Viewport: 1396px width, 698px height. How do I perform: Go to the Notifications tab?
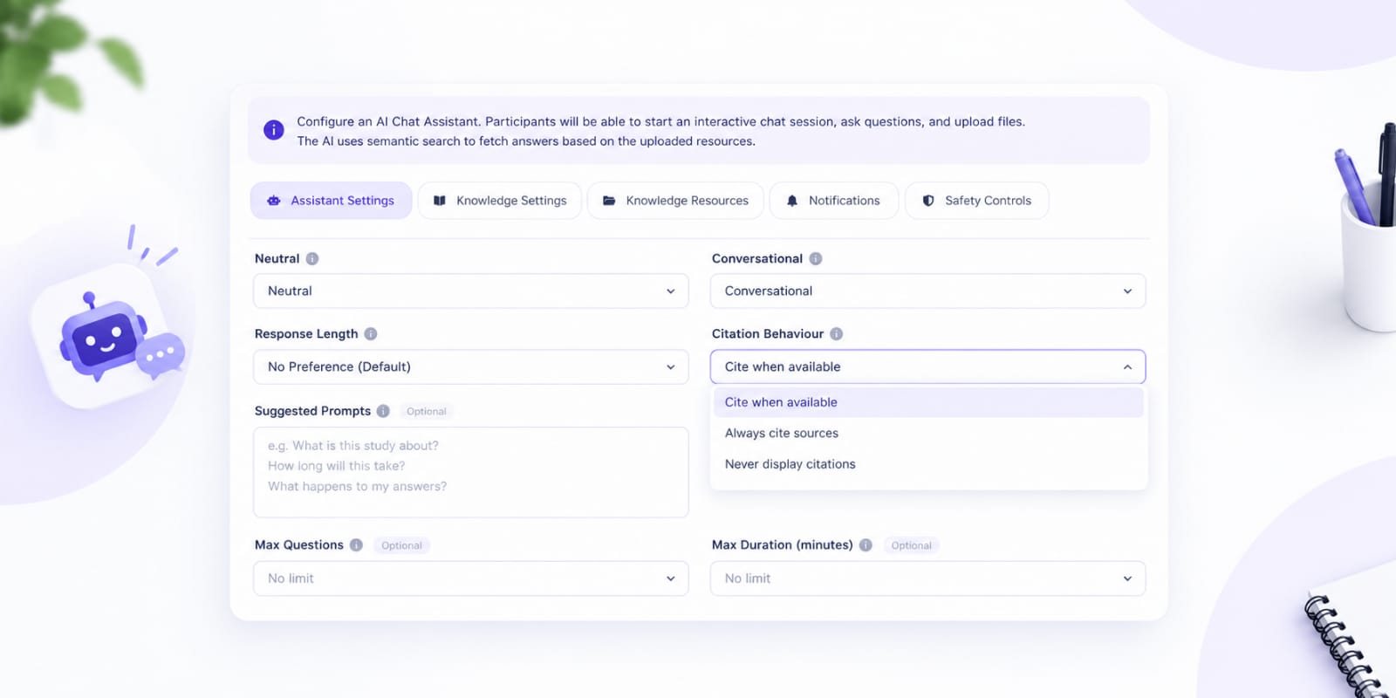(834, 201)
